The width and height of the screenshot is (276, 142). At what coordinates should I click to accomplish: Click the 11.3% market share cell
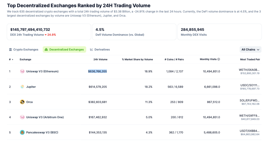tap(149, 102)
